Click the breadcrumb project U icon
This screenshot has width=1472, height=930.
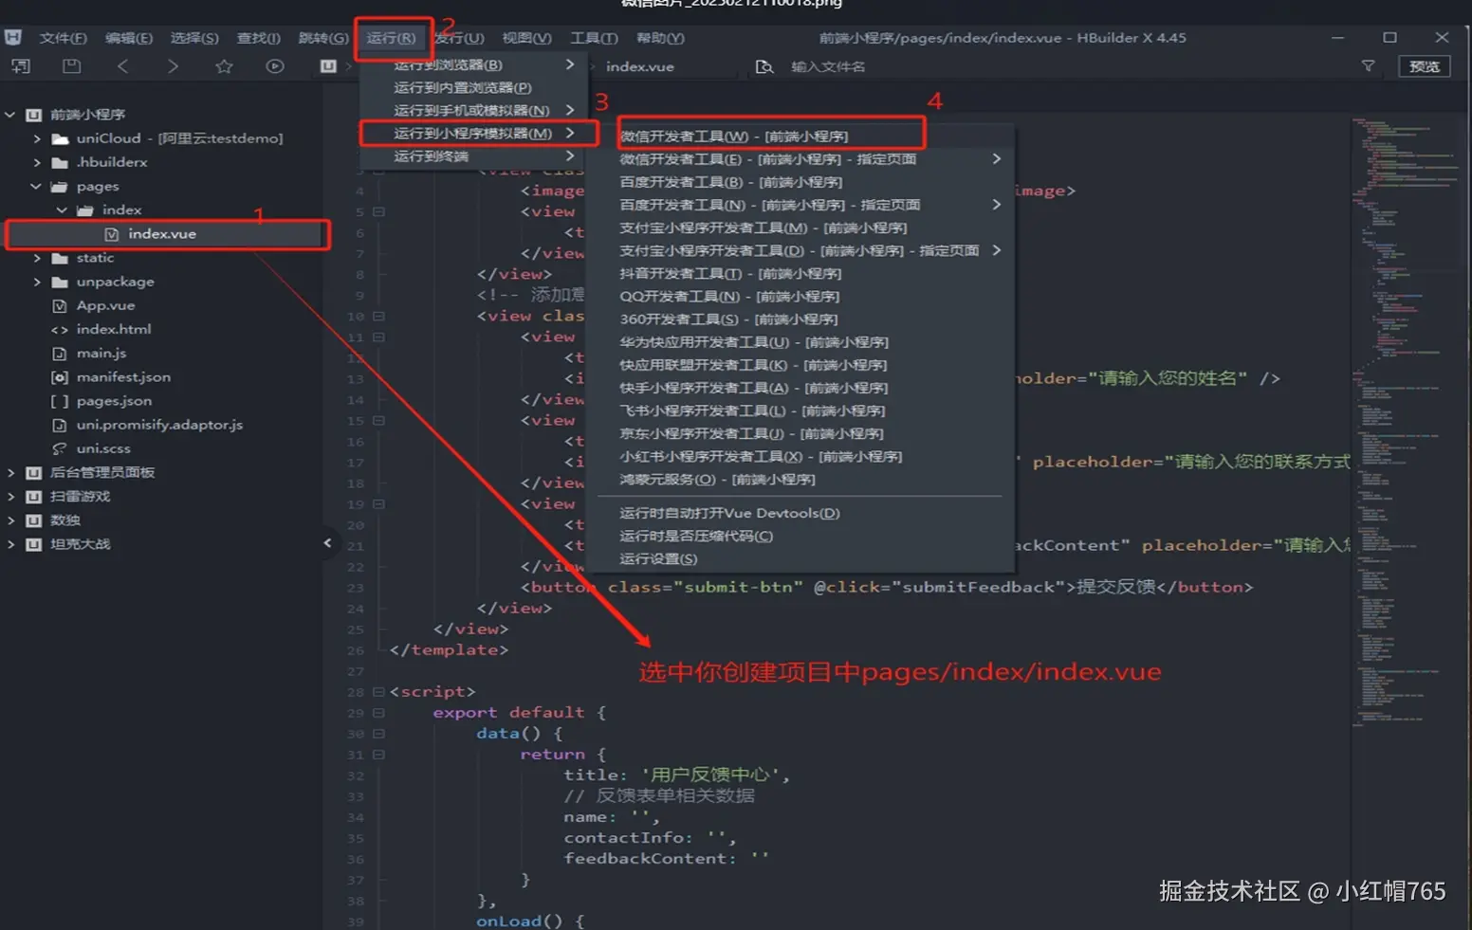pyautogui.click(x=328, y=66)
